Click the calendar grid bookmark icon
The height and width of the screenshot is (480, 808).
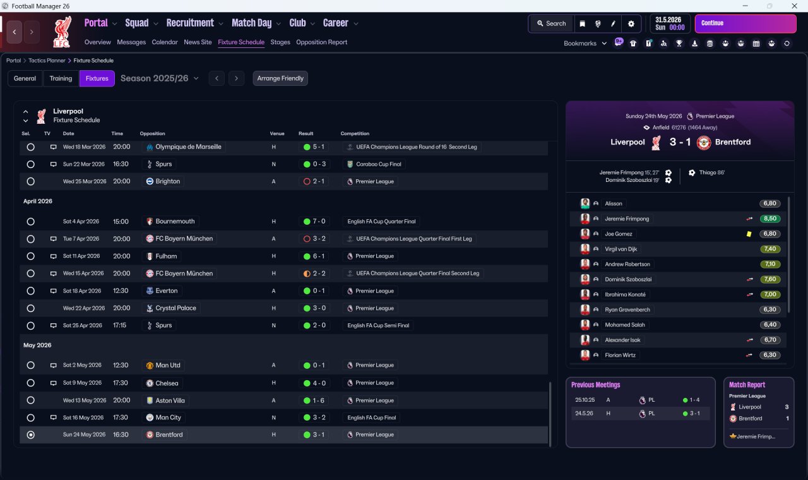pos(756,44)
